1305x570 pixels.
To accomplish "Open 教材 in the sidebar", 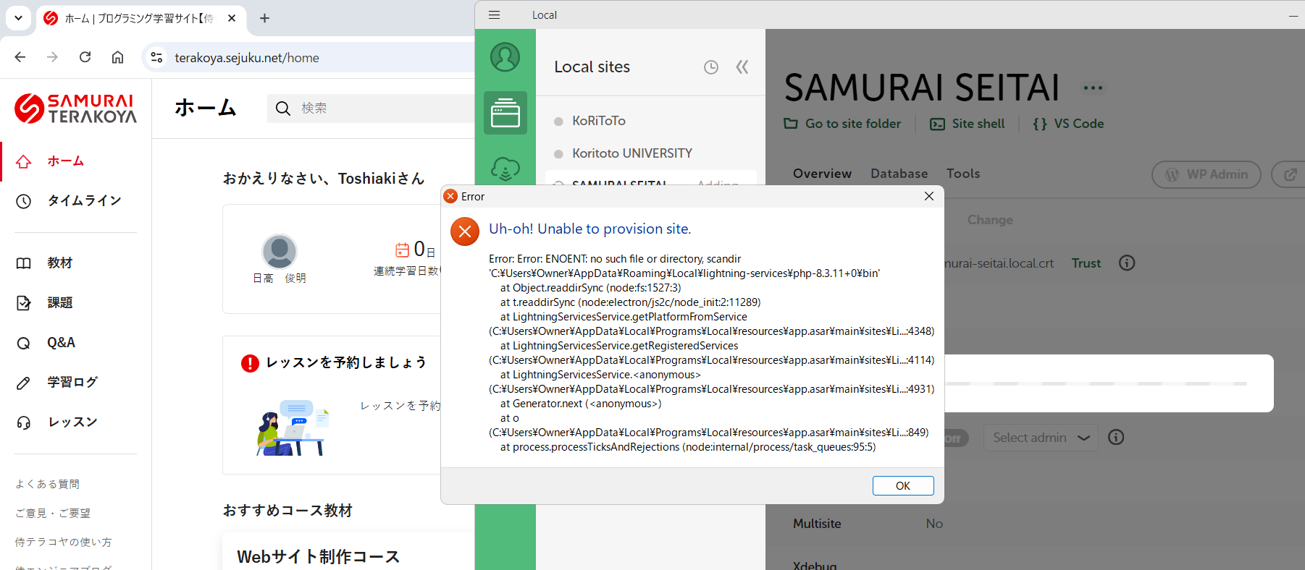I will click(x=59, y=263).
